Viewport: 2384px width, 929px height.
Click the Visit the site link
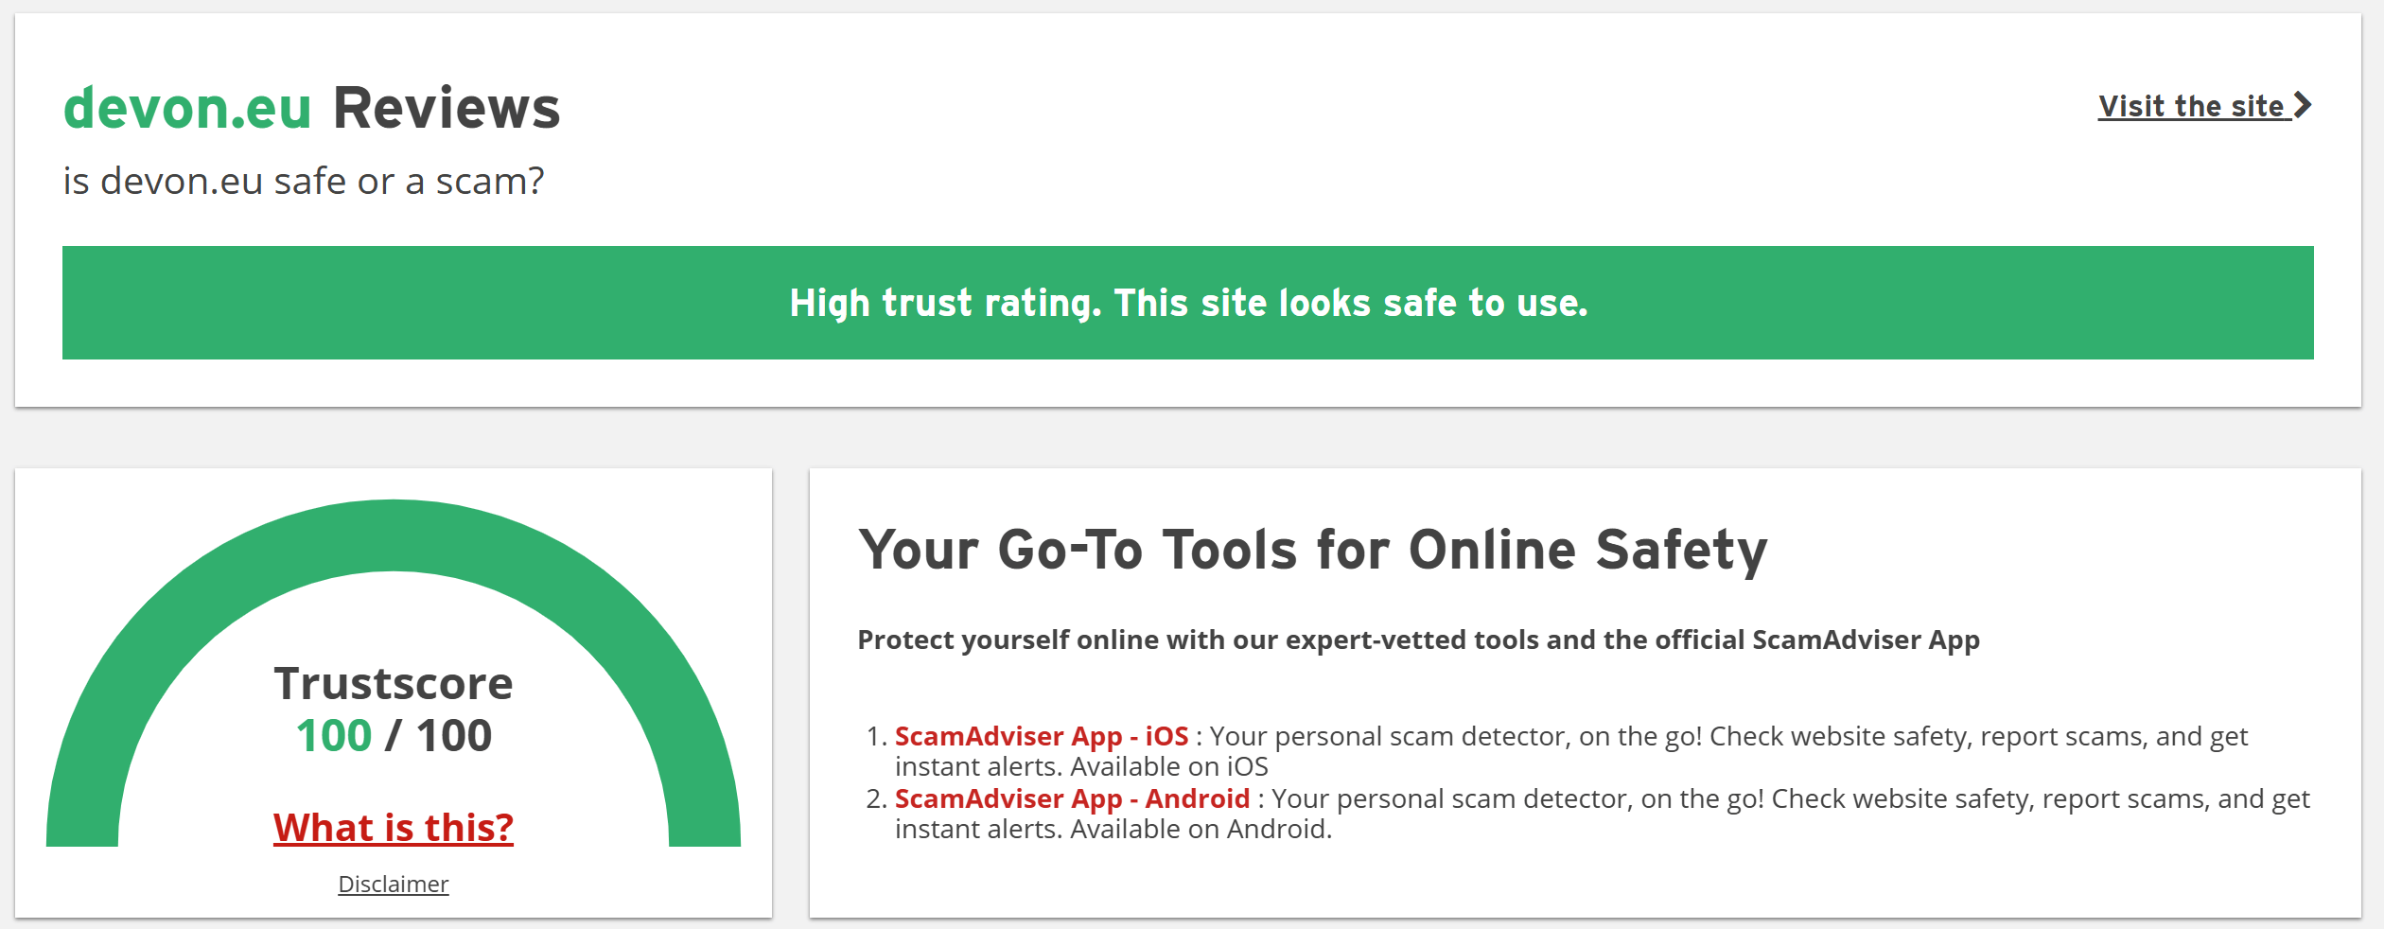tap(2190, 106)
